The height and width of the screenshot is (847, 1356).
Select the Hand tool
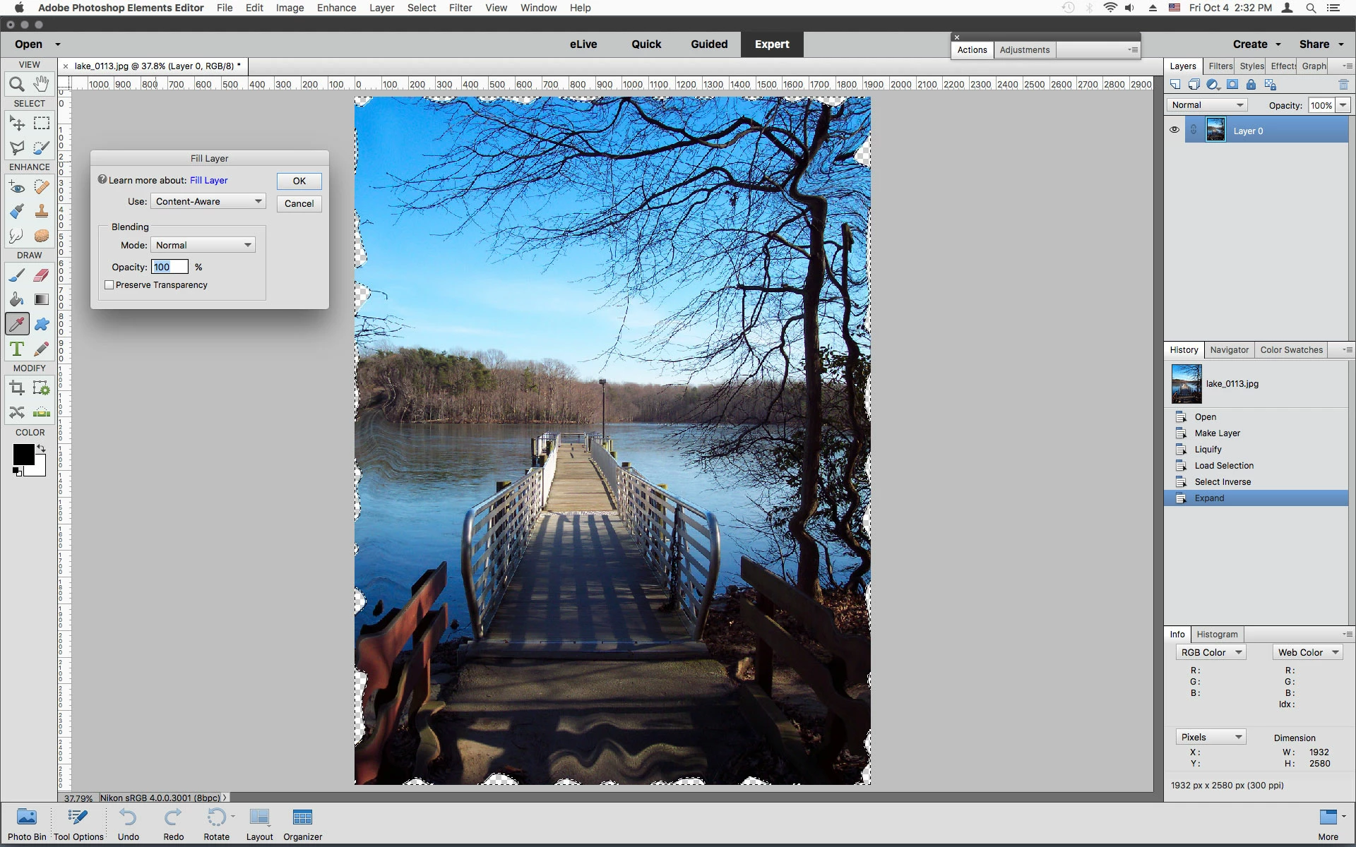pyautogui.click(x=42, y=84)
